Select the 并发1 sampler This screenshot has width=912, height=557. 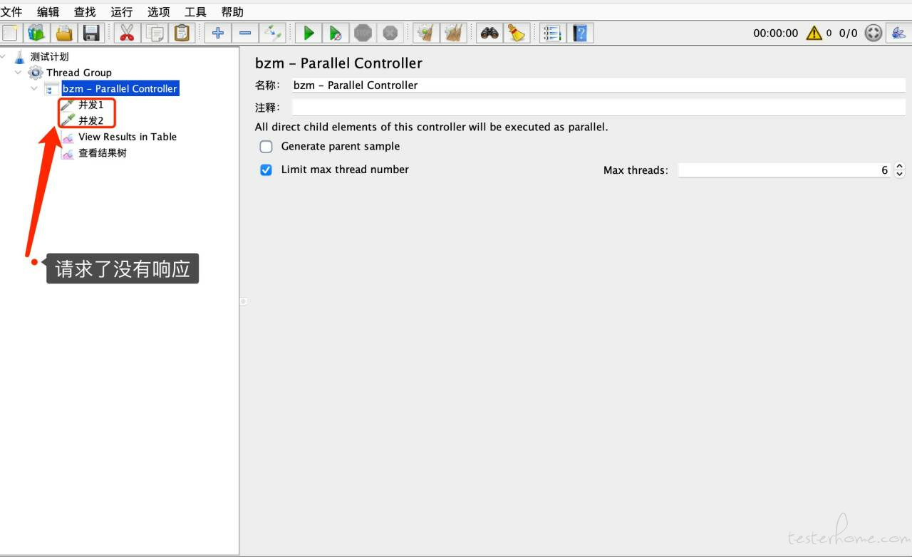coord(91,105)
